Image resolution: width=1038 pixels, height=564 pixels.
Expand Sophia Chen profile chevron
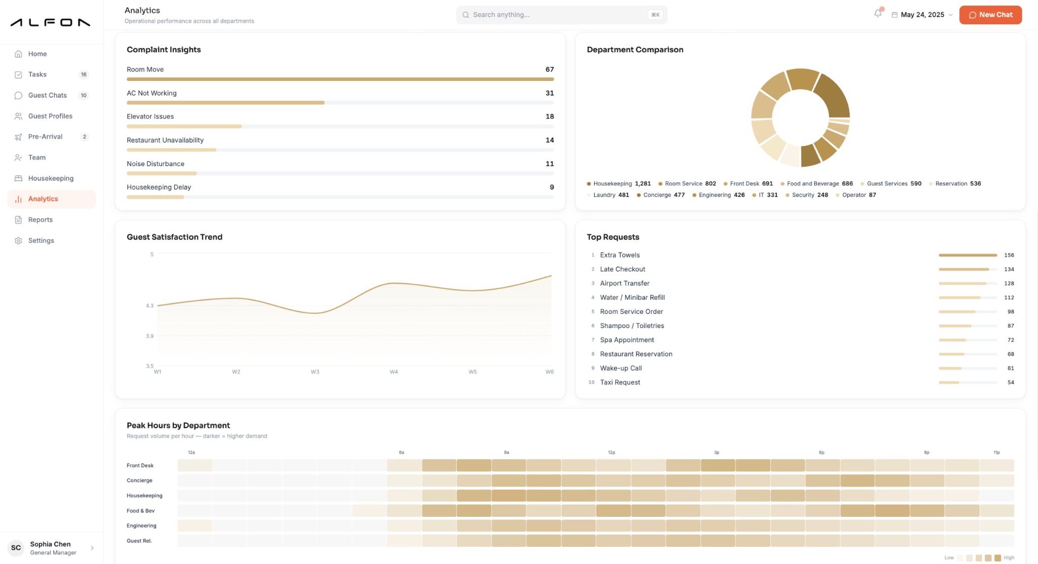92,548
